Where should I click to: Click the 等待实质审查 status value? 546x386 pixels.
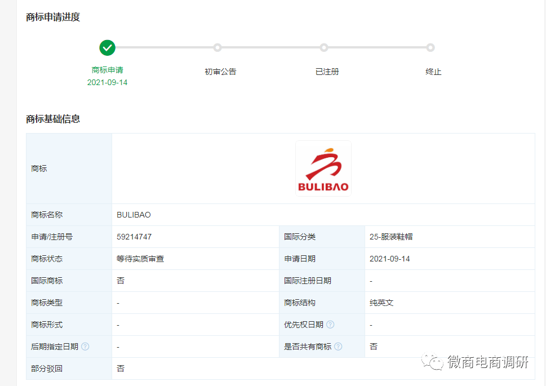(140, 259)
